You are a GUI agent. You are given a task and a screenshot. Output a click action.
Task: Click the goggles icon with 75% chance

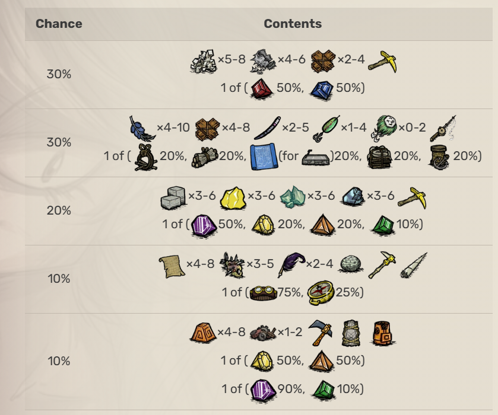click(262, 292)
